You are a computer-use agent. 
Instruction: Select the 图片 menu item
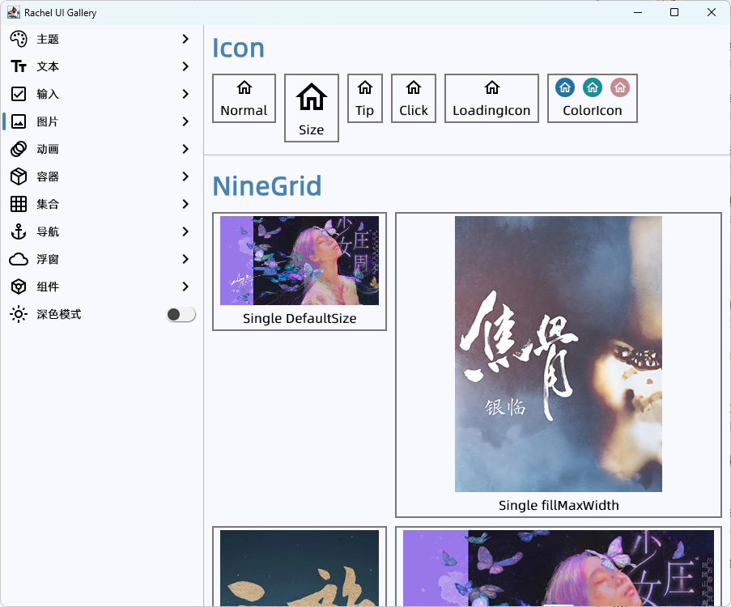tap(102, 121)
